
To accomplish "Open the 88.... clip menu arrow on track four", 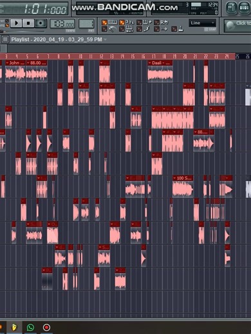I will pyautogui.click(x=196, y=132).
